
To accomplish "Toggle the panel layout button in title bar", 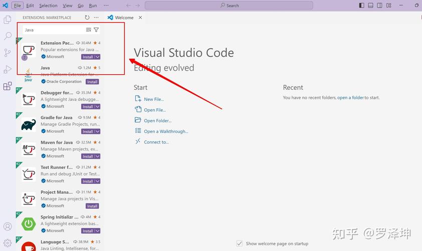I will [371, 6].
